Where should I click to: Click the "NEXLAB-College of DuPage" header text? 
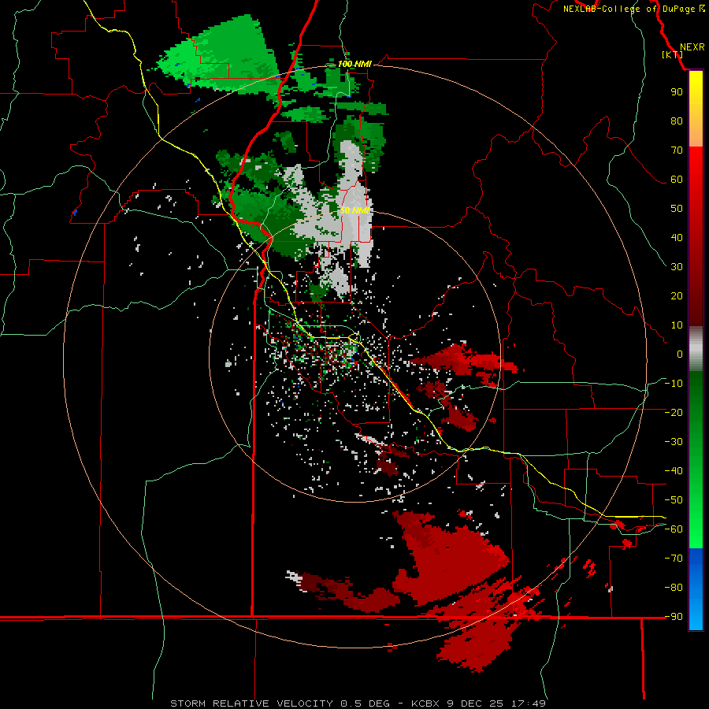point(629,9)
